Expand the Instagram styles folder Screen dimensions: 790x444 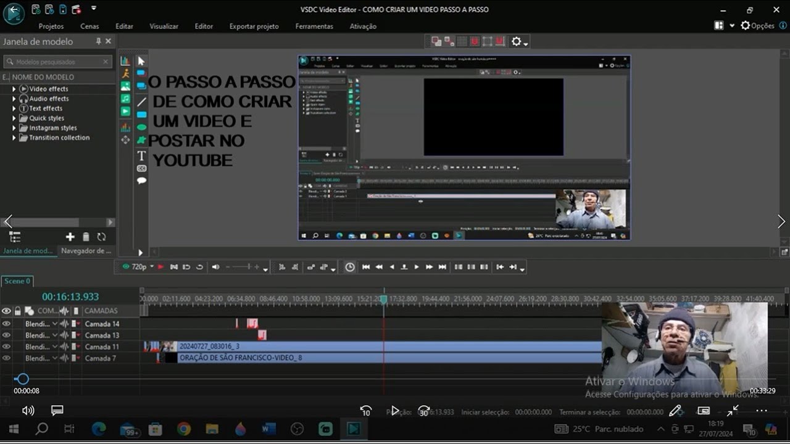pos(14,128)
